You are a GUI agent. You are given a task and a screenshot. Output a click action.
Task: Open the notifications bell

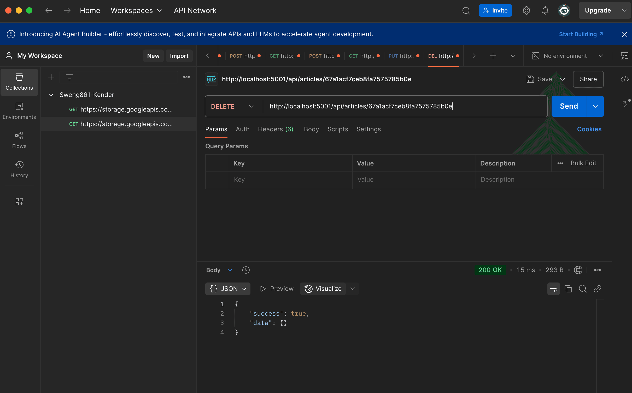545,11
